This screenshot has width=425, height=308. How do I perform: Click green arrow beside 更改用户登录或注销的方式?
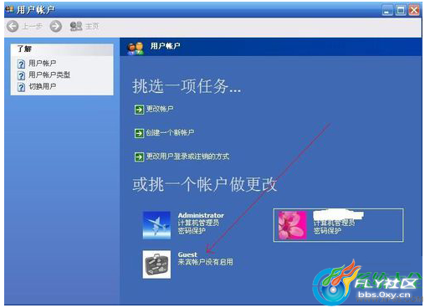point(139,157)
